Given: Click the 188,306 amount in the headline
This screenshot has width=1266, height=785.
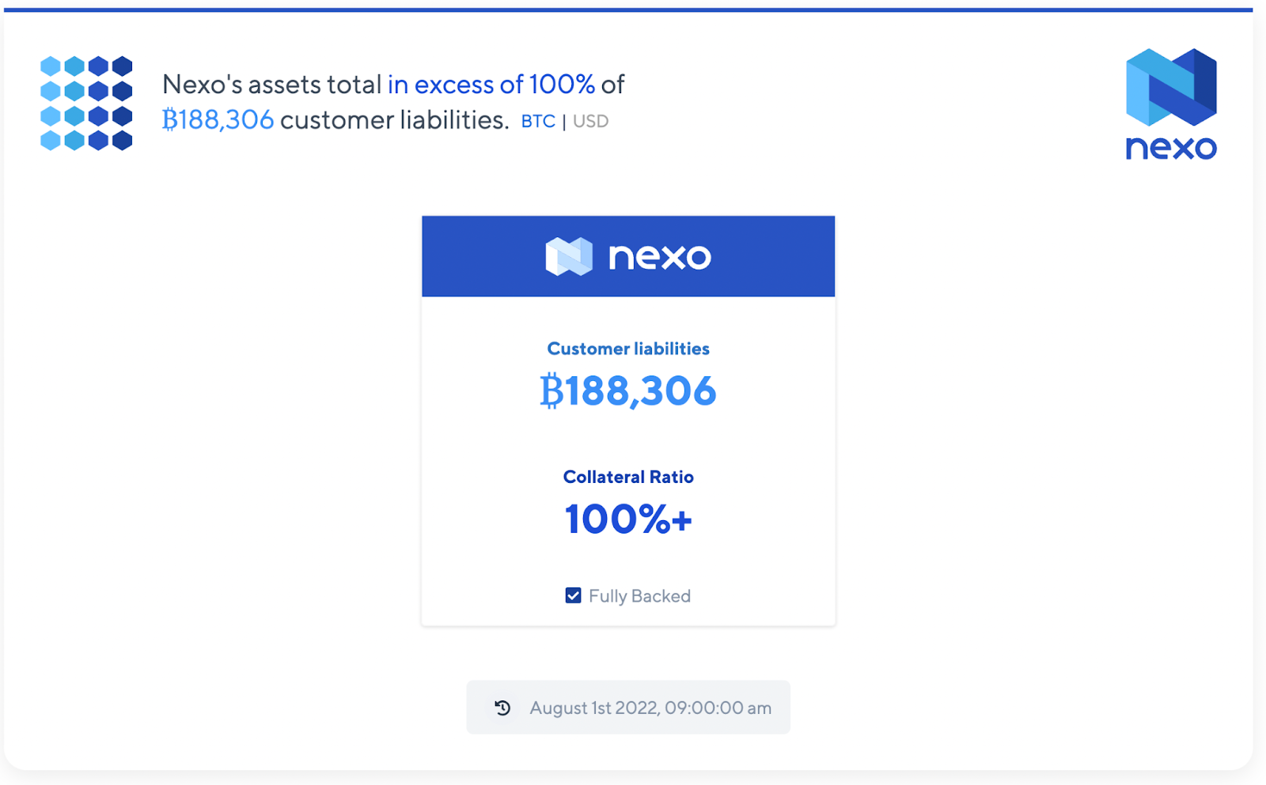Looking at the screenshot, I should point(226,120).
